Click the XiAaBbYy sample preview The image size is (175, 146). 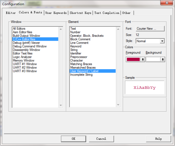pos(145,87)
